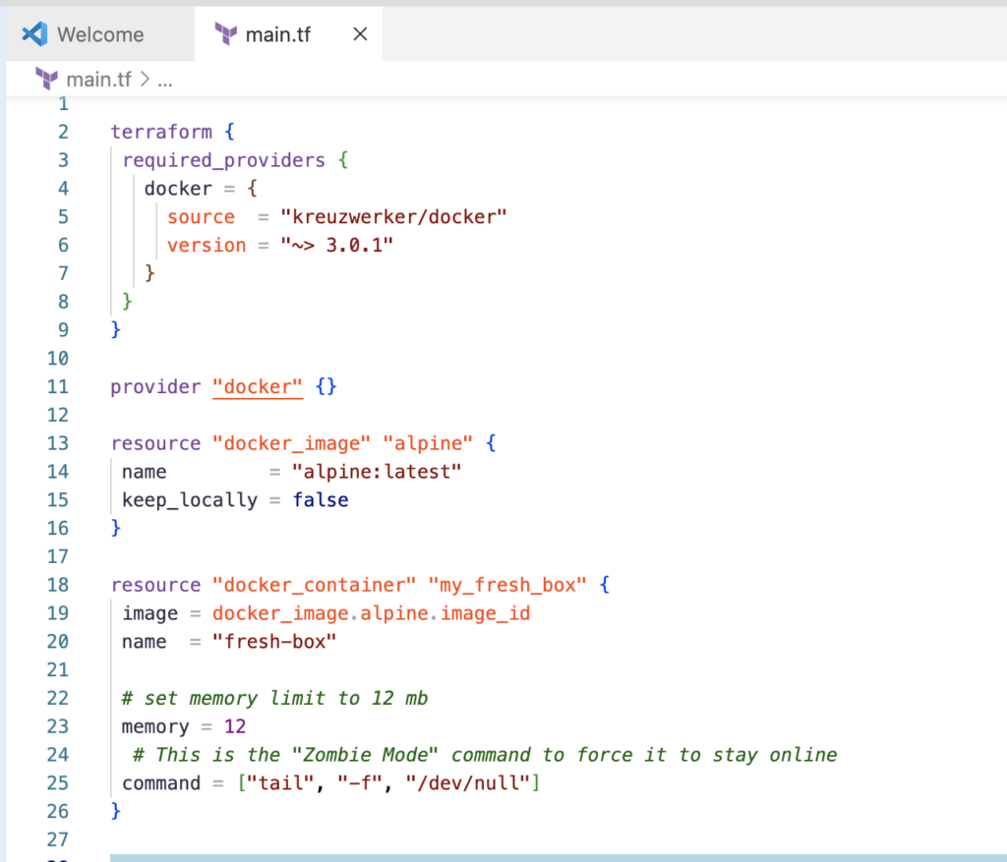Viewport: 1007px width, 862px height.
Task: Click the docker_image.alpine.image_id reference
Action: pos(372,613)
